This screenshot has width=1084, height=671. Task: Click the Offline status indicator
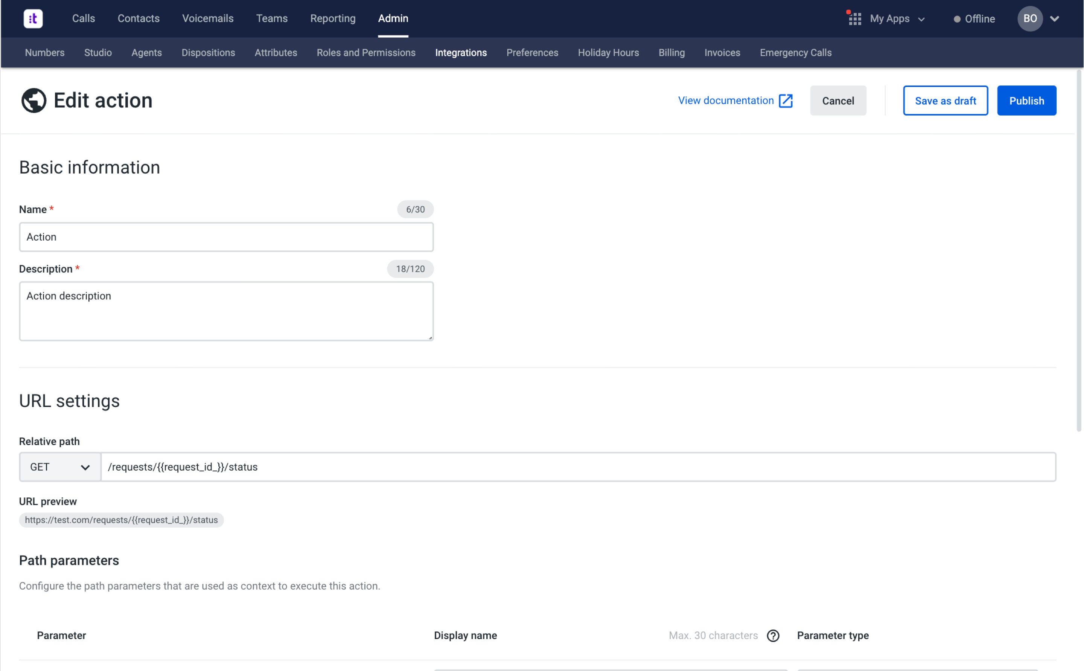(974, 19)
